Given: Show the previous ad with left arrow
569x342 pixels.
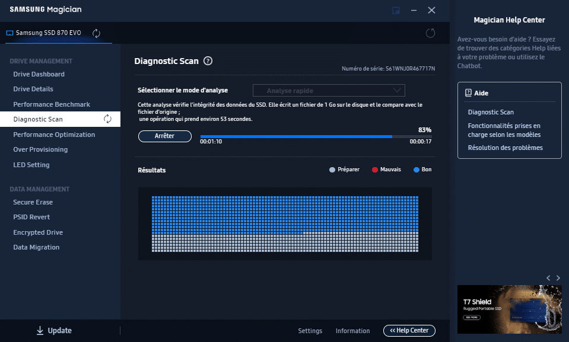Looking at the screenshot, I should (x=549, y=277).
